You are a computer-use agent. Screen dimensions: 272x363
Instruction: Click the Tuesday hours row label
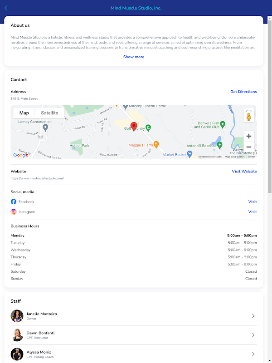point(18,243)
